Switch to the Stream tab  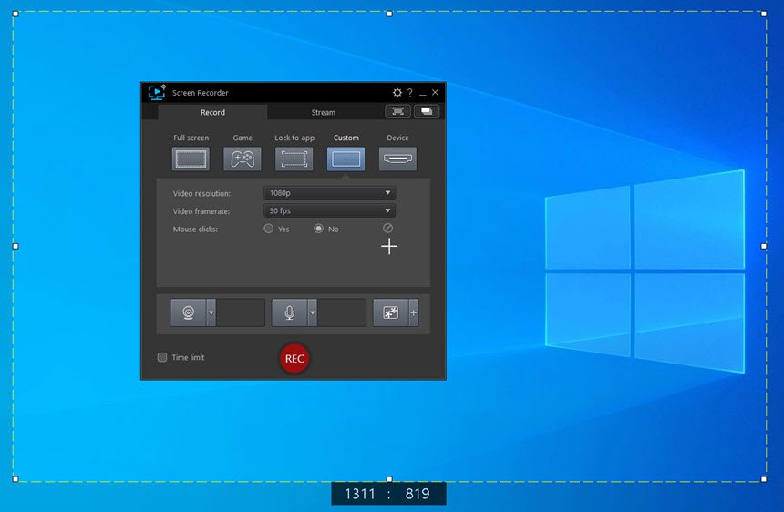pyautogui.click(x=324, y=112)
